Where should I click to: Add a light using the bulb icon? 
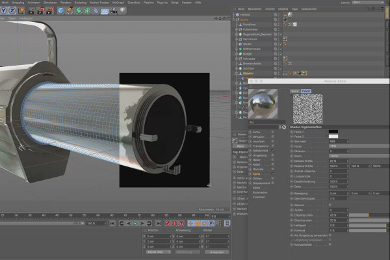[122, 10]
